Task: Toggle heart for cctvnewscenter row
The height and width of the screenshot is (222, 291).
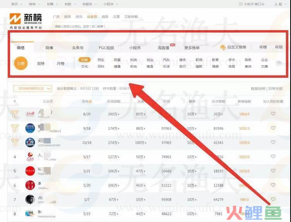Action: pos(273,142)
